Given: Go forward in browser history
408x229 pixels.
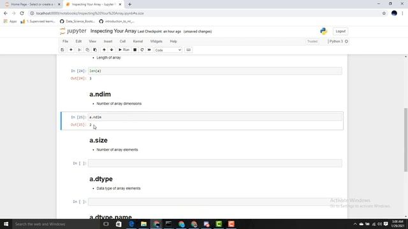Looking at the screenshot, I should [14, 13].
